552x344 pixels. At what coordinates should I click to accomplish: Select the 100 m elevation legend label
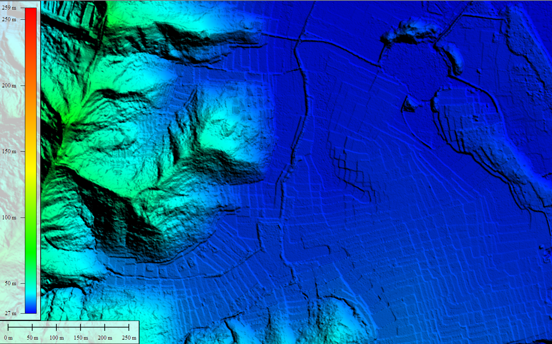pos(9,218)
